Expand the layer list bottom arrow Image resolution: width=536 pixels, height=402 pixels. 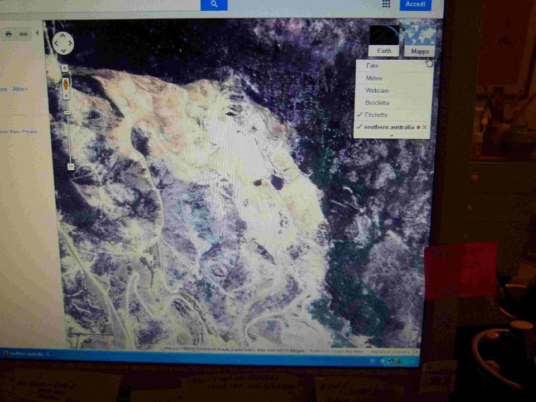point(392,136)
